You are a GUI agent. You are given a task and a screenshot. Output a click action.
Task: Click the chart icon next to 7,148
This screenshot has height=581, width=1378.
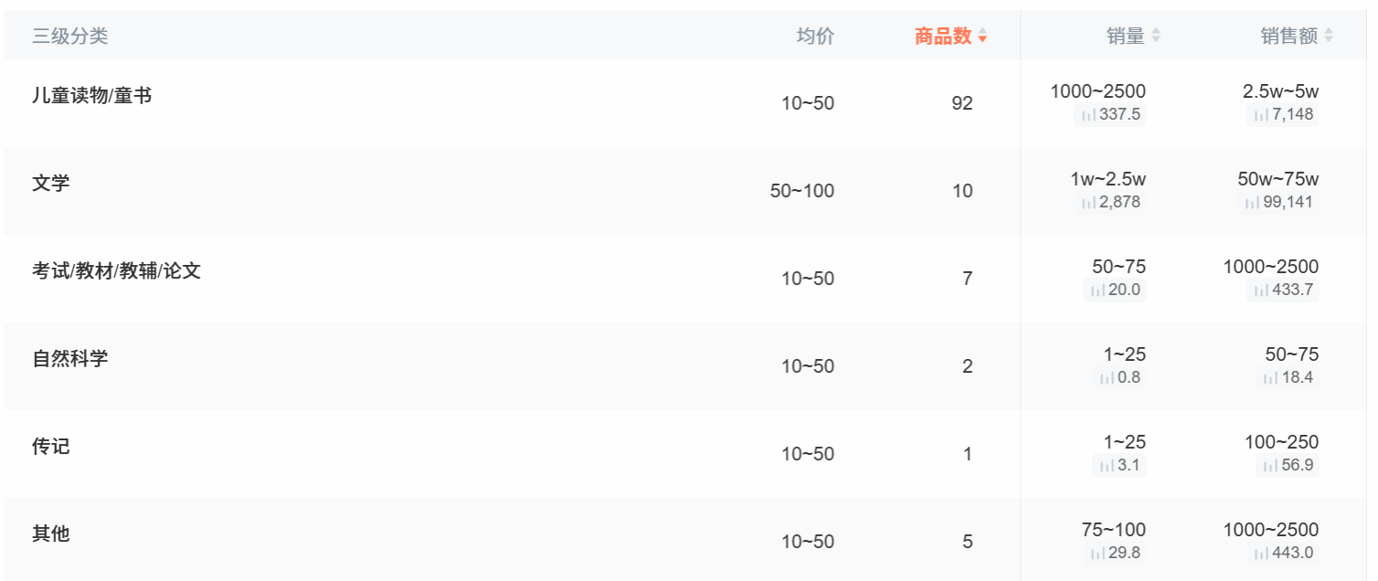tap(1261, 115)
